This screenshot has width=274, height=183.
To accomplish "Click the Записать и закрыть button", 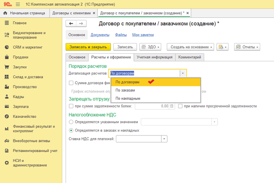I will (88, 47).
